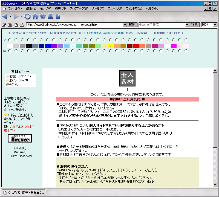Click the security padlock icon beside the address bar
Screen dimensions: 219x197
point(4,25)
